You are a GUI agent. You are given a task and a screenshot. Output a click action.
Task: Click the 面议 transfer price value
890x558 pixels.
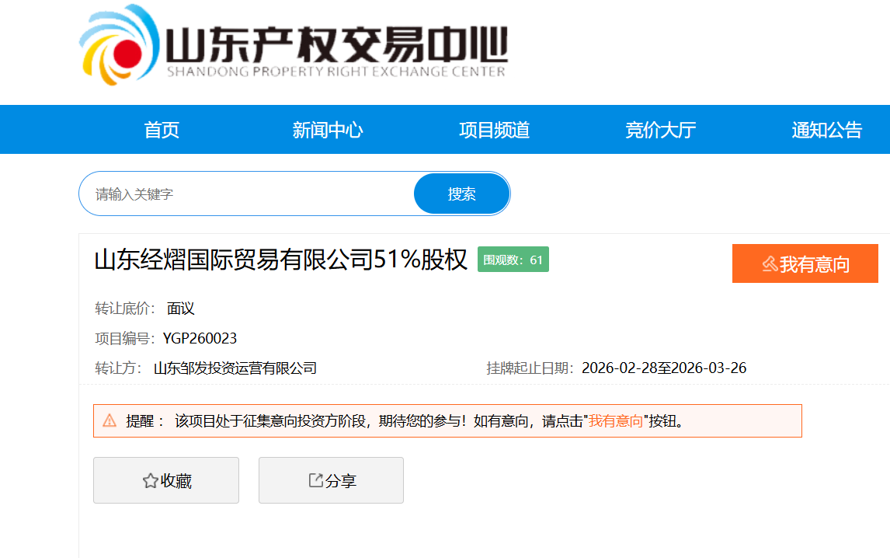180,309
